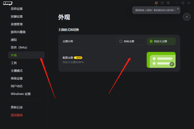Image resolution: width=194 pixels, height=129 pixels.
Task: Open the green custom theme preview thumbnail
Action: 161,60
